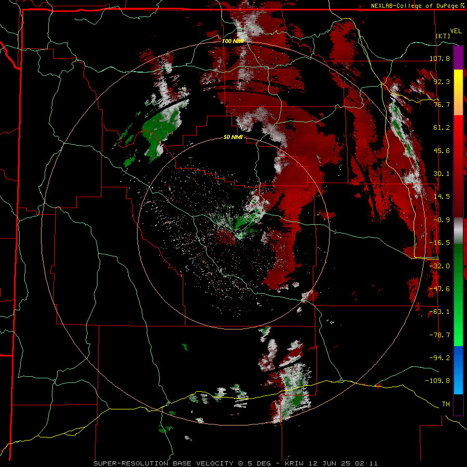The width and height of the screenshot is (467, 467).
Task: Click the 61.2 velocity scale value
Action: pyautogui.click(x=442, y=128)
